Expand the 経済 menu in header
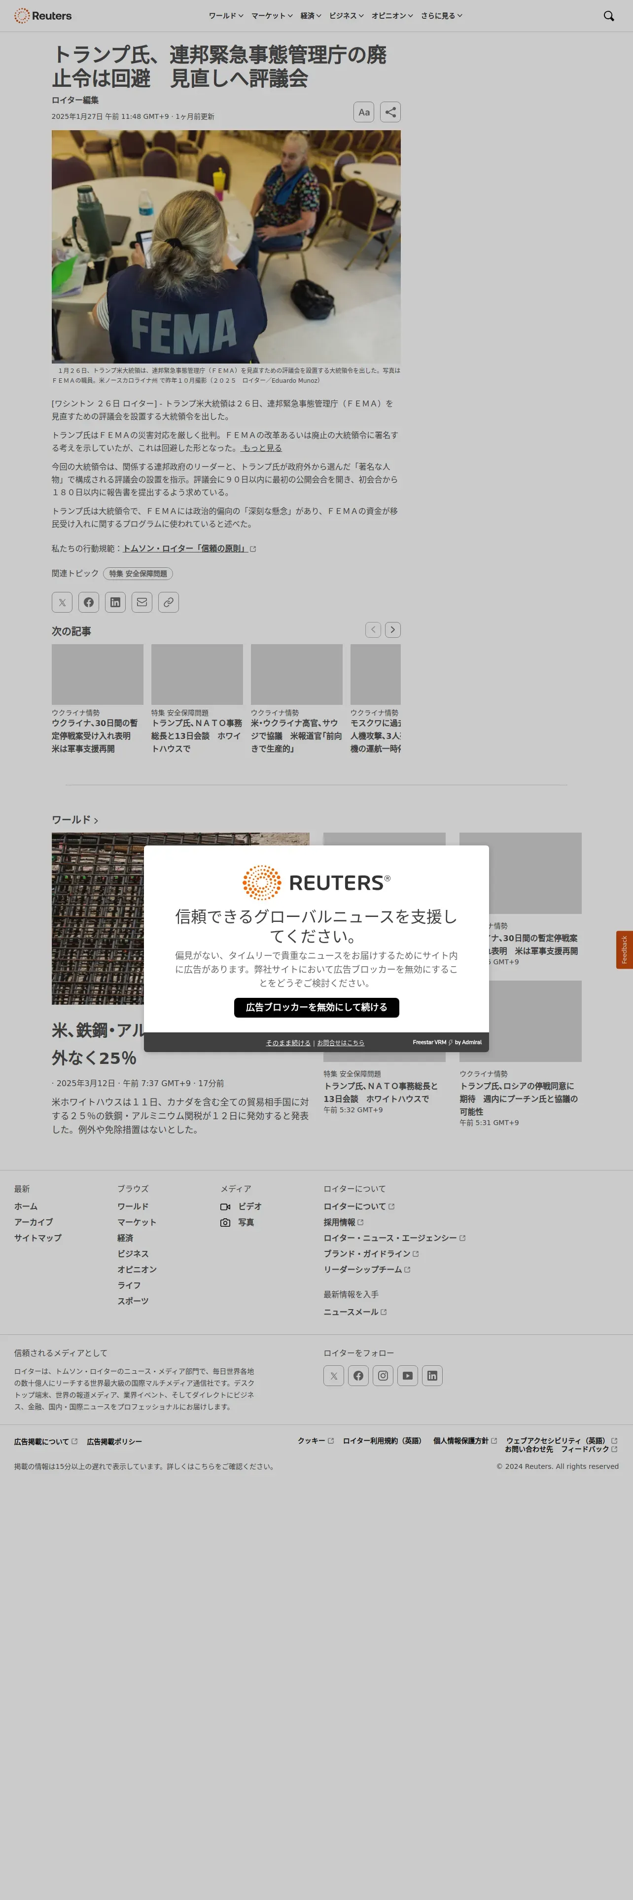The image size is (633, 1900). [311, 15]
